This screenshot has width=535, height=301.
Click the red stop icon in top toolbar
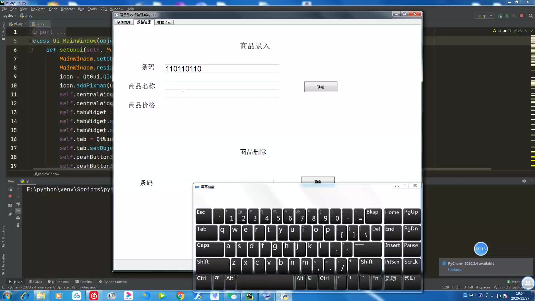(x=522, y=16)
